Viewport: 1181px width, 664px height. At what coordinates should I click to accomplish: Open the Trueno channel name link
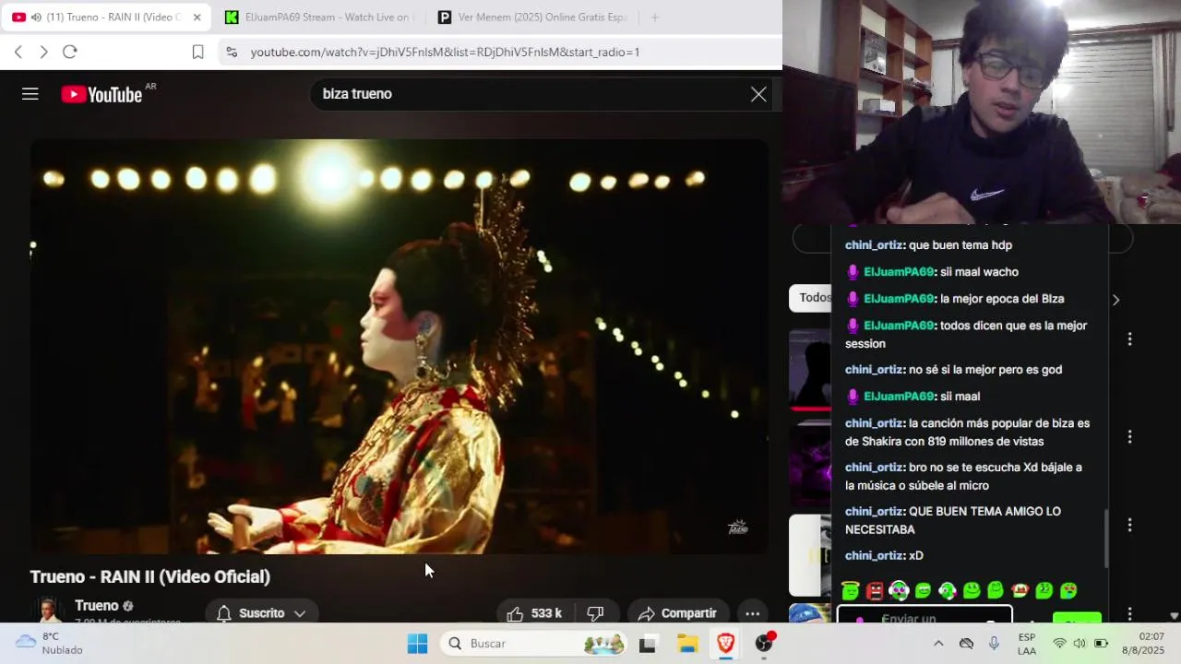pyautogui.click(x=96, y=606)
